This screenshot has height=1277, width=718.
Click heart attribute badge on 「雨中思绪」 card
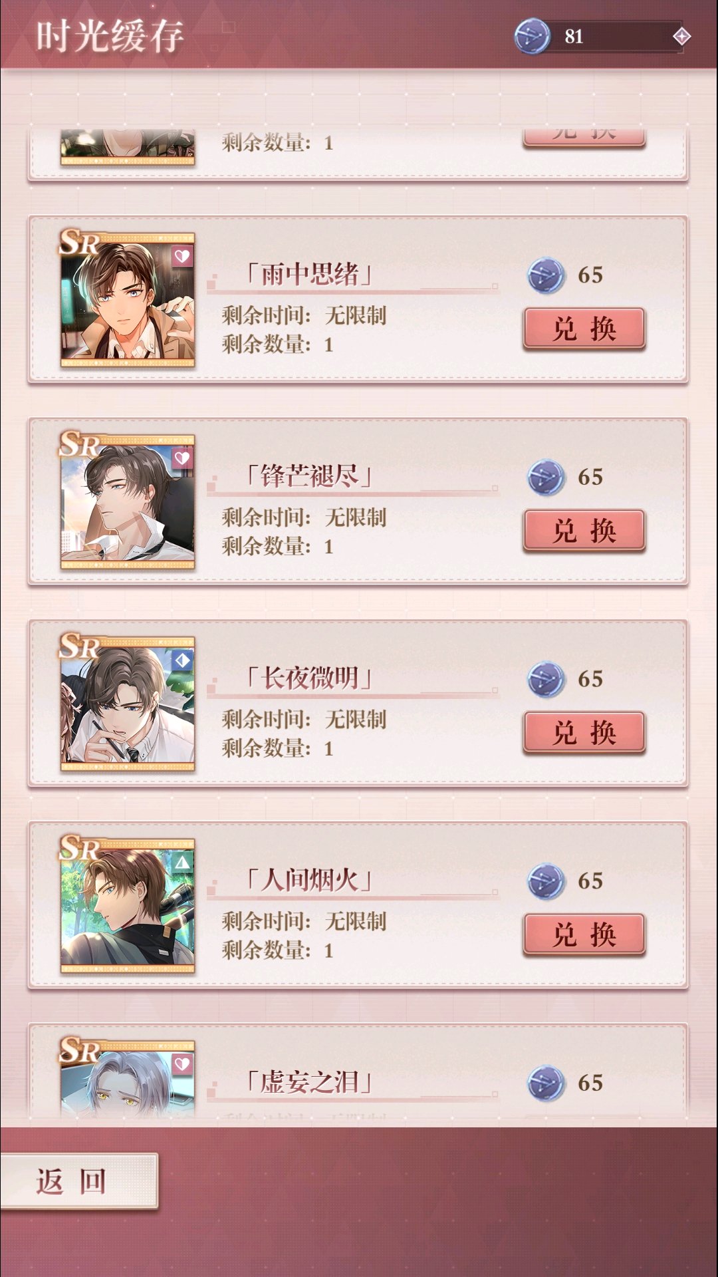point(182,257)
